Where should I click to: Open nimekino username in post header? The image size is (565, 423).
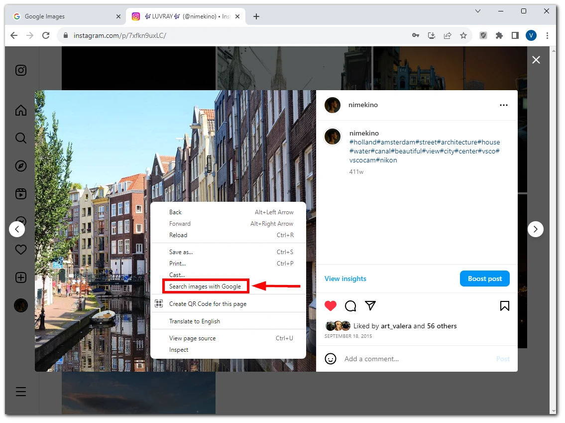pos(363,105)
